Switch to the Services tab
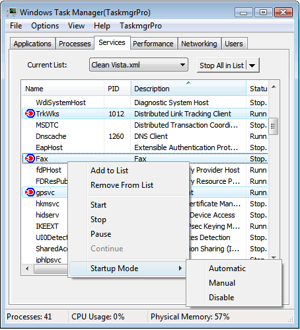This screenshot has width=300, height=330. pyautogui.click(x=112, y=42)
